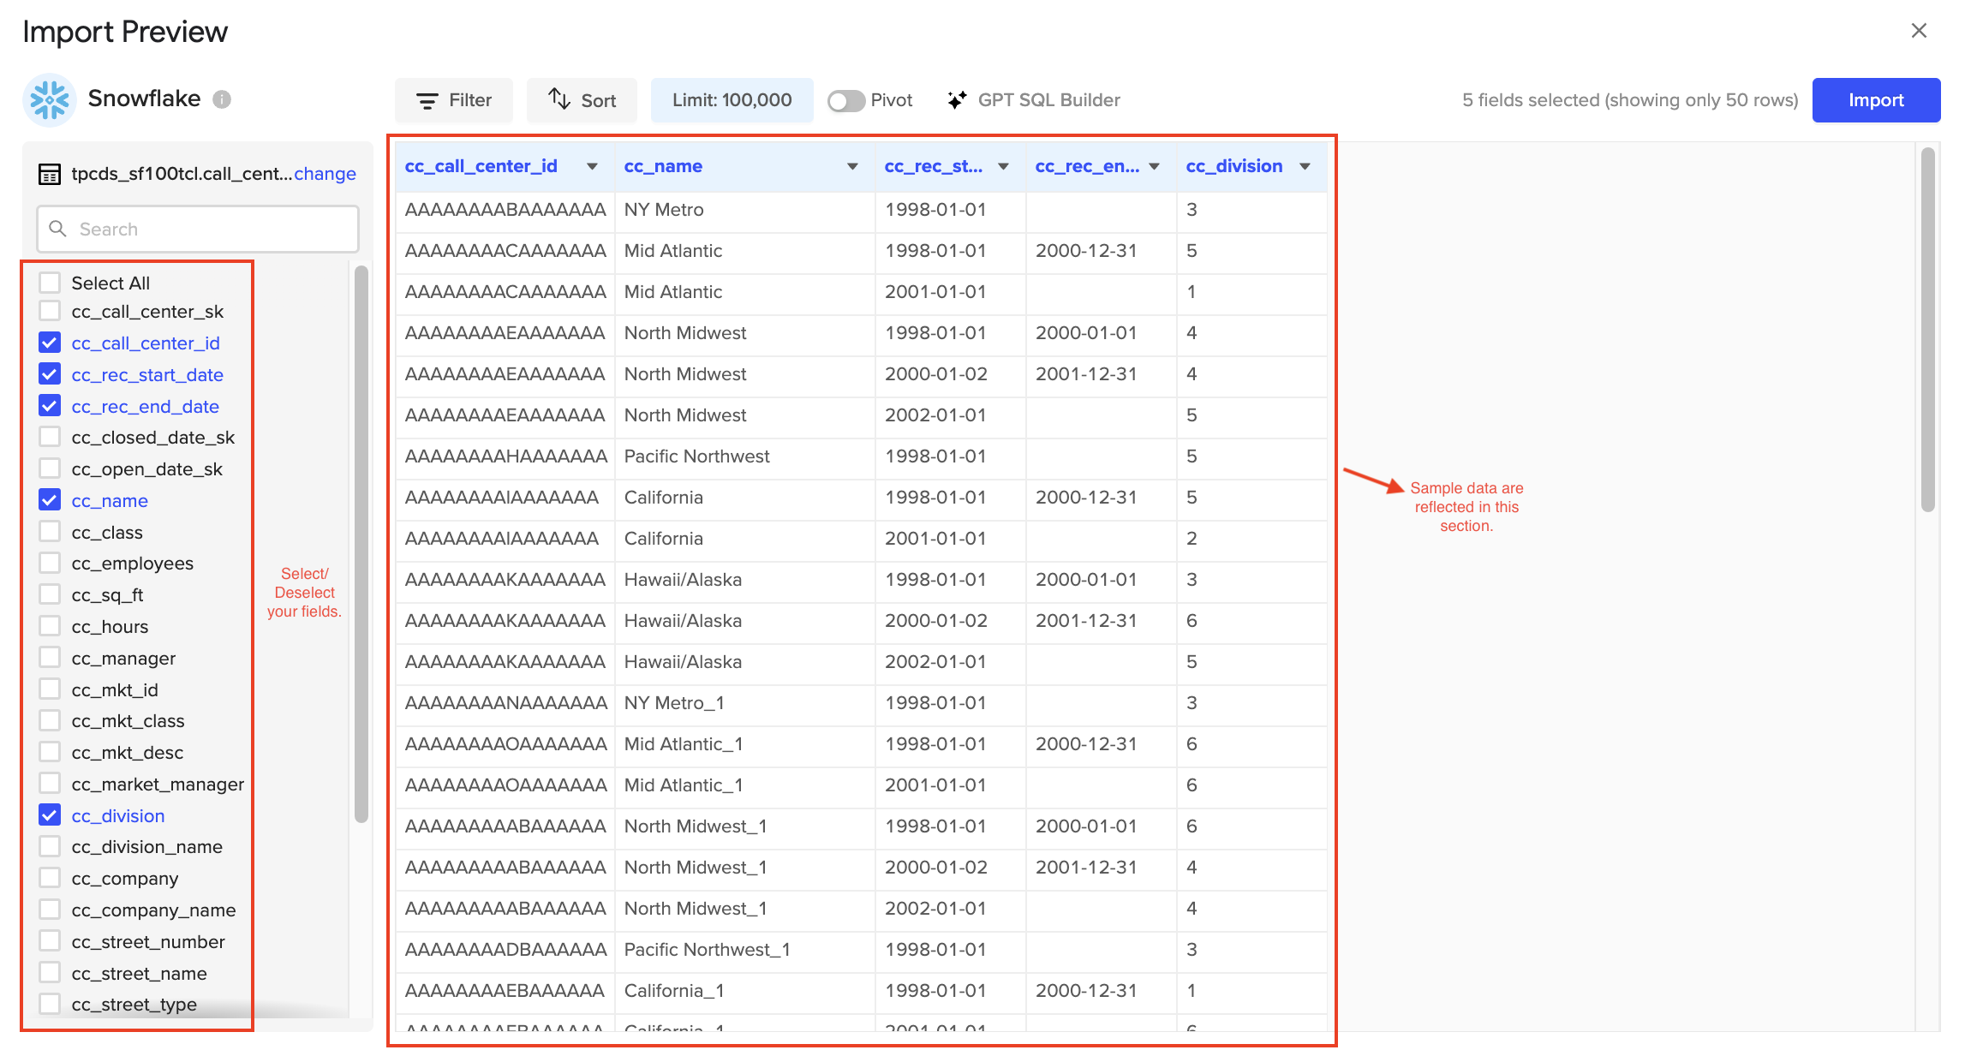Check the cc_hours field
The image size is (1965, 1050).
pos(50,627)
